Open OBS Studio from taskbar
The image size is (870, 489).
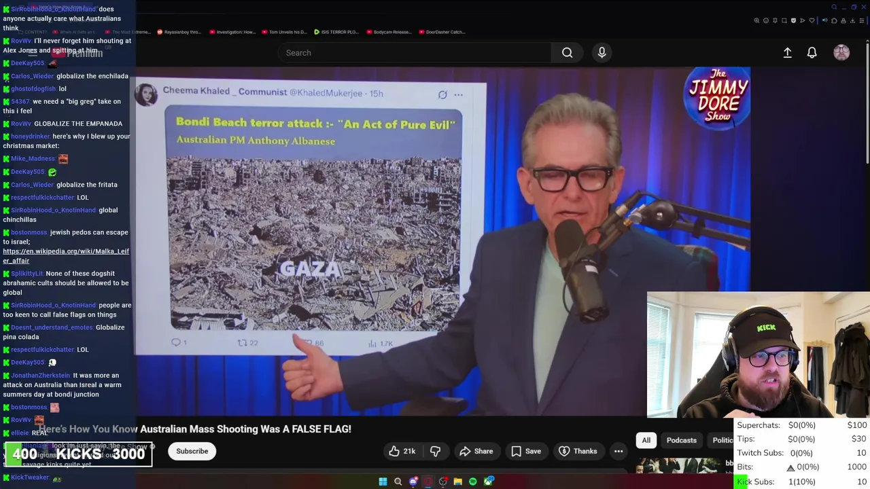443,482
